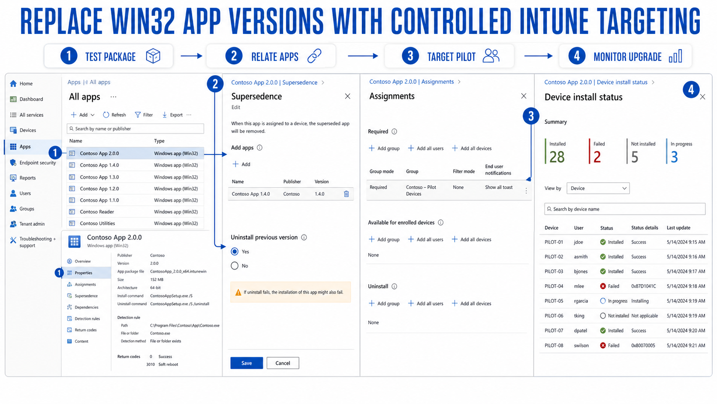The height and width of the screenshot is (404, 717).
Task: Show info icon next to Add apps
Action: (259, 148)
